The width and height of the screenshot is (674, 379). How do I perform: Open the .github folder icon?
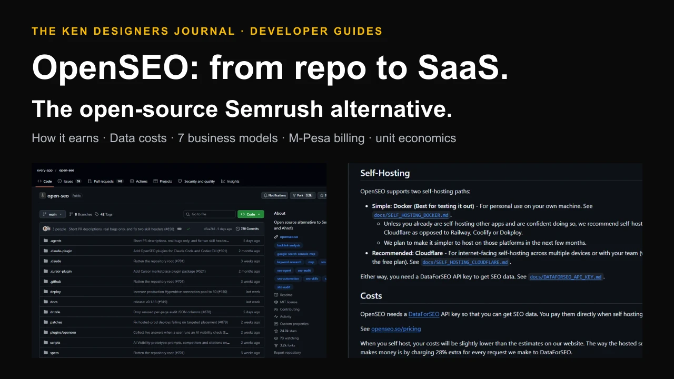[x=46, y=282]
